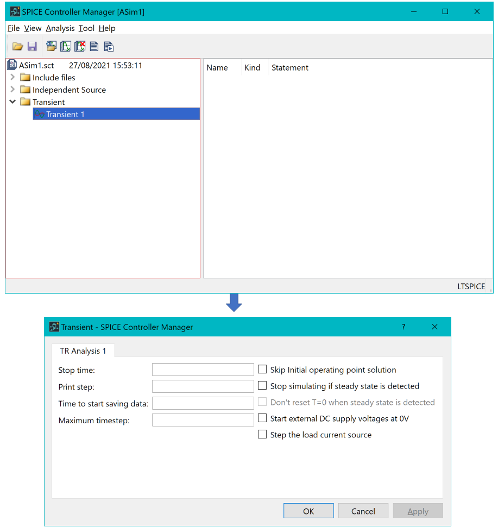
Task: Click the 27/08/2021 15:53:11 timestamp
Action: tap(105, 65)
